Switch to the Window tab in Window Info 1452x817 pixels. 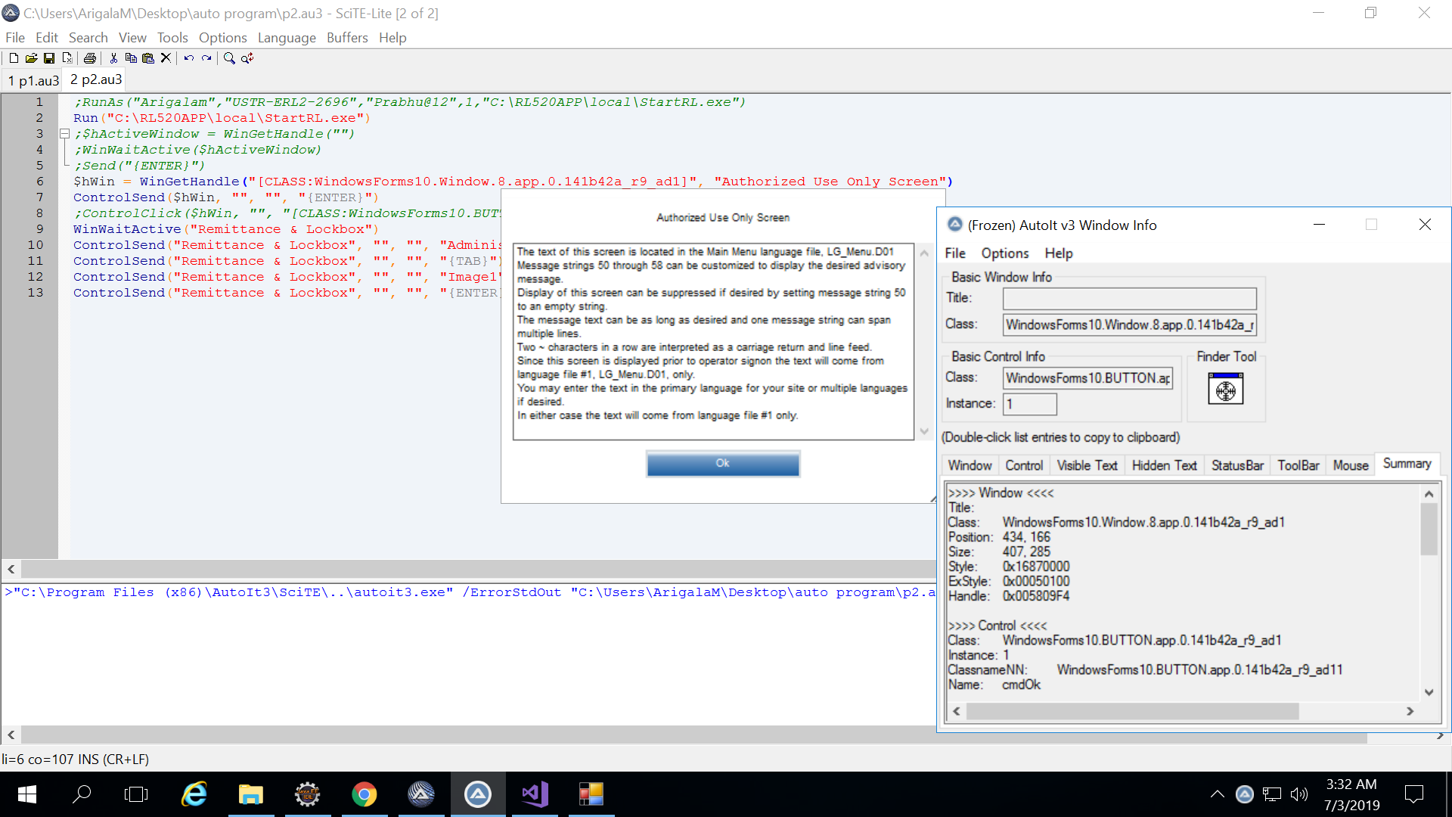[x=970, y=465]
